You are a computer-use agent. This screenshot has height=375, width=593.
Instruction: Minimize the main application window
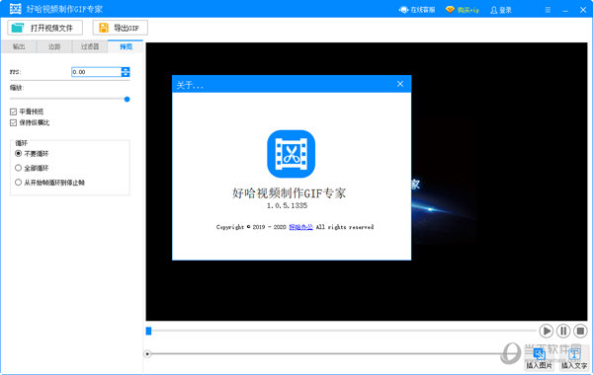point(565,10)
